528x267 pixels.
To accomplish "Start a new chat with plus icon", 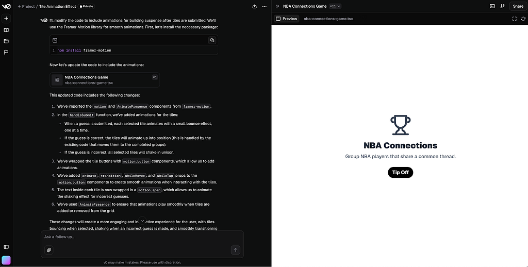I will pos(6,19).
